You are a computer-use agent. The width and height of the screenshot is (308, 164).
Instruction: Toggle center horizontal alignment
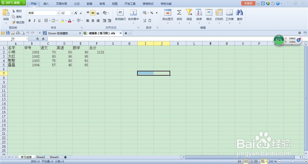93,20
